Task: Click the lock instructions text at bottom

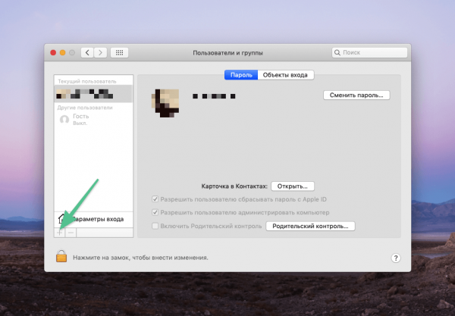Action: click(140, 258)
